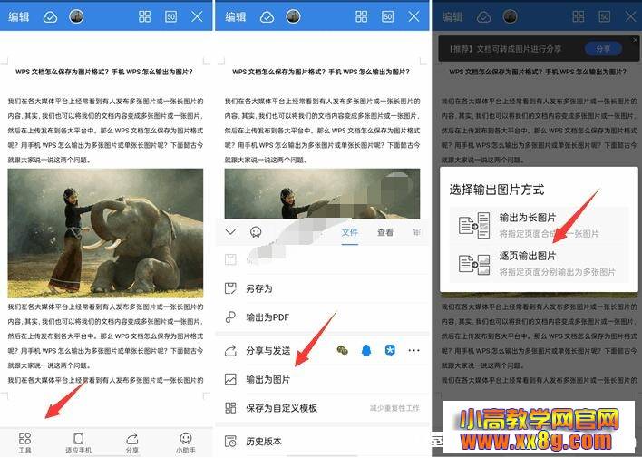Choose 另存为 save-as option
642x458 pixels.
[x=322, y=288]
